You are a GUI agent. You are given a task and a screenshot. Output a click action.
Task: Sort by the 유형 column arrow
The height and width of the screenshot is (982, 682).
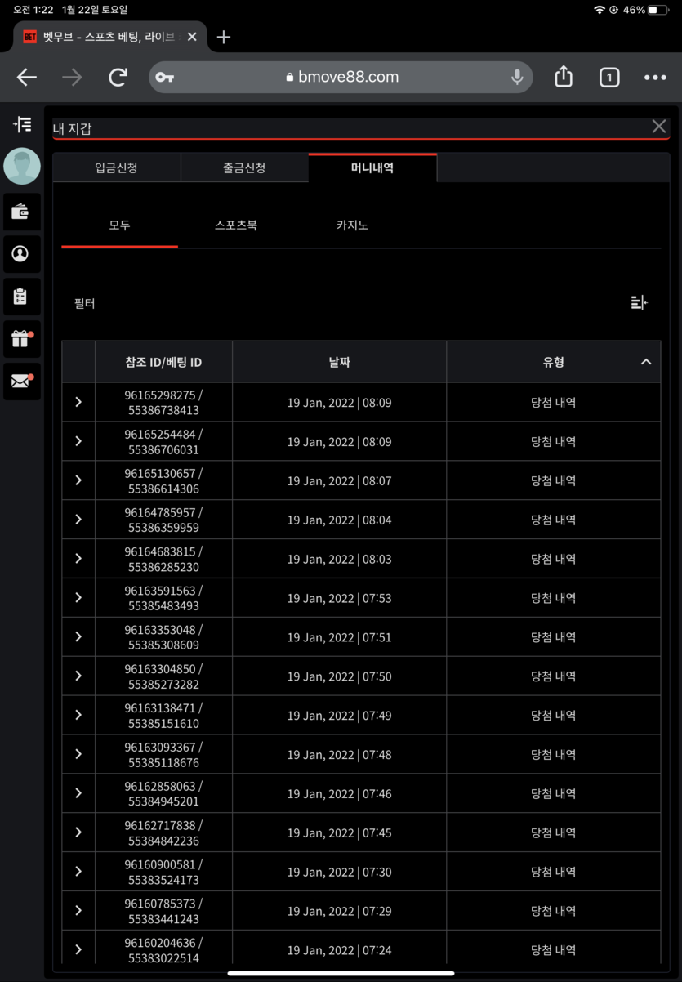[645, 362]
